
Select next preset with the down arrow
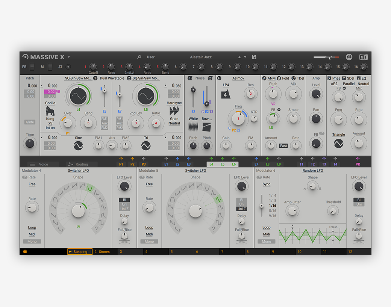coord(245,57)
